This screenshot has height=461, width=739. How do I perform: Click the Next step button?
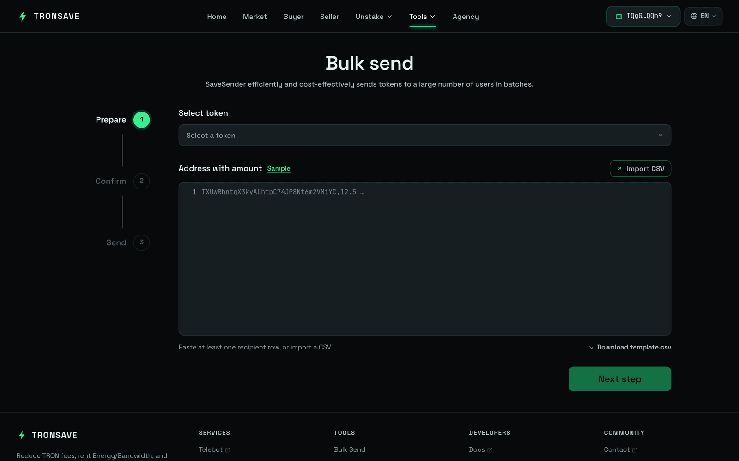click(620, 379)
